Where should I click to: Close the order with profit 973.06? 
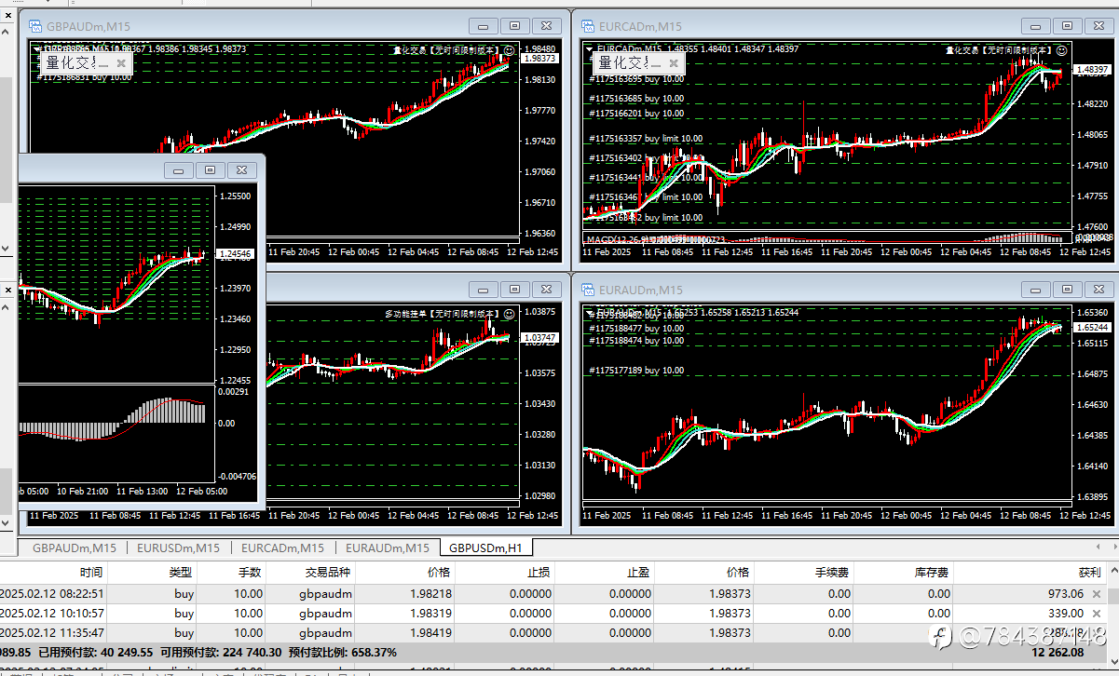tap(1097, 594)
